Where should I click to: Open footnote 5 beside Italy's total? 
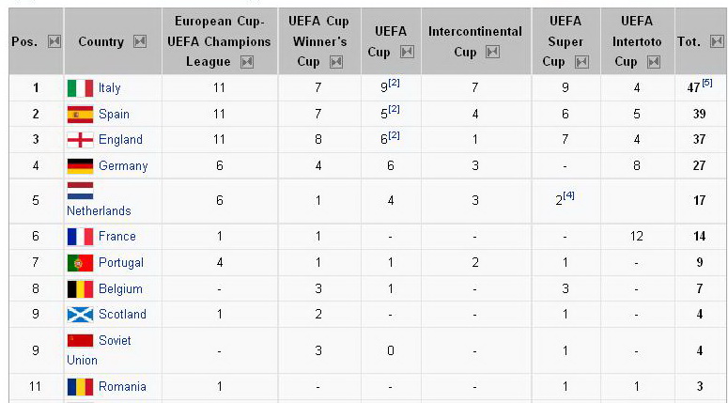(x=707, y=84)
